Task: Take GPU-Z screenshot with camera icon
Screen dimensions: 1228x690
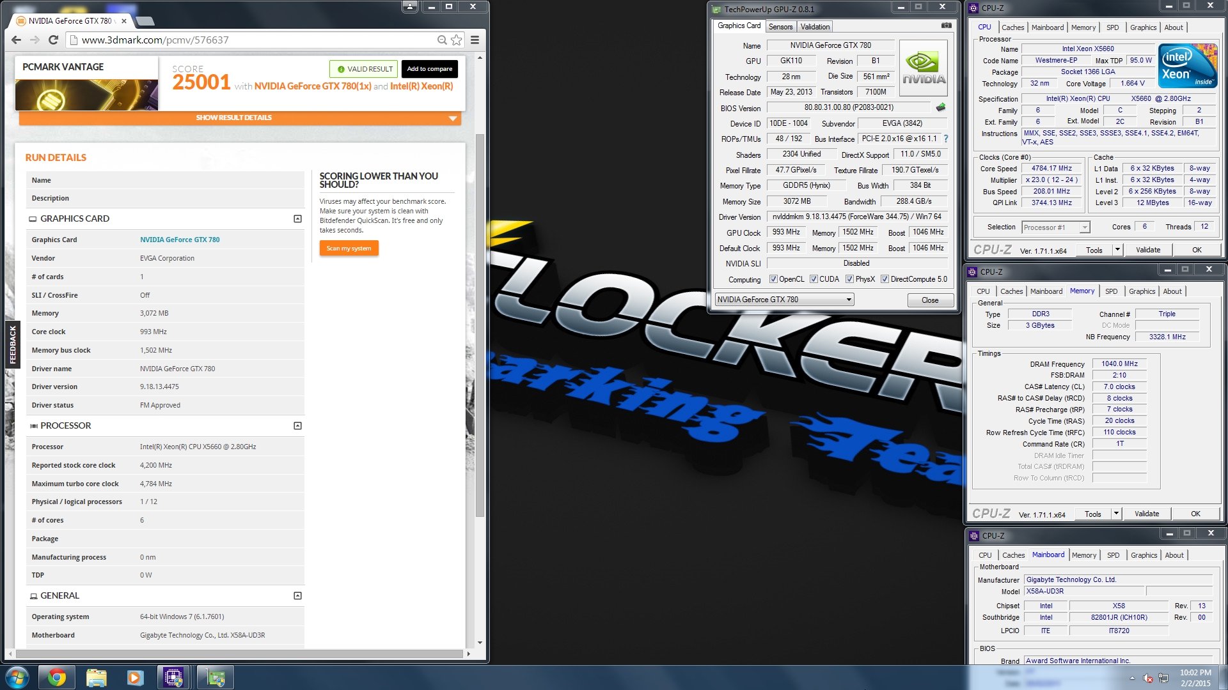Action: tap(946, 26)
